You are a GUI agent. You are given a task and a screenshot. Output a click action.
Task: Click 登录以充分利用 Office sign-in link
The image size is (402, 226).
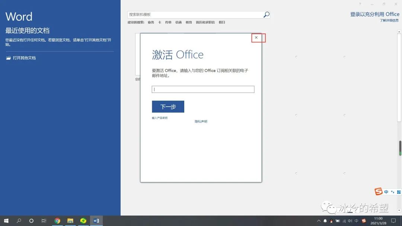[374, 14]
